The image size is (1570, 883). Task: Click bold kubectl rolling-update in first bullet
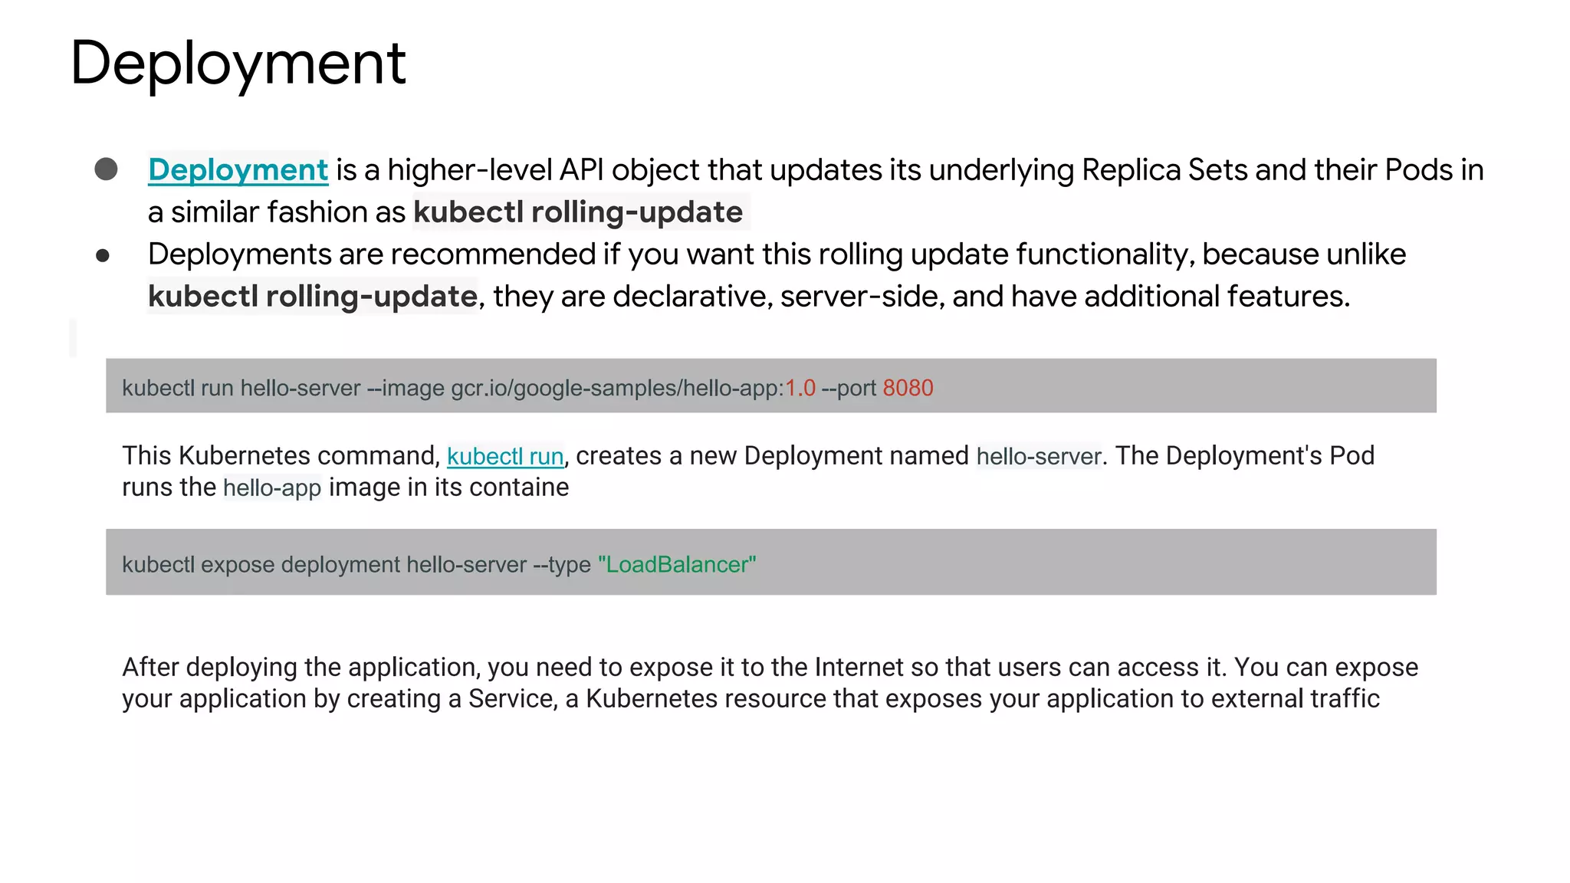(578, 212)
